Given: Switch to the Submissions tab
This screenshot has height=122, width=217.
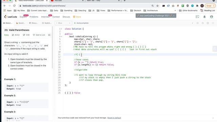Looking at the screenshot, I should pyautogui.click(x=47, y=23).
